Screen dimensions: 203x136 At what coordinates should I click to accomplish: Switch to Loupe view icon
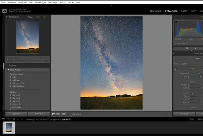point(54,114)
